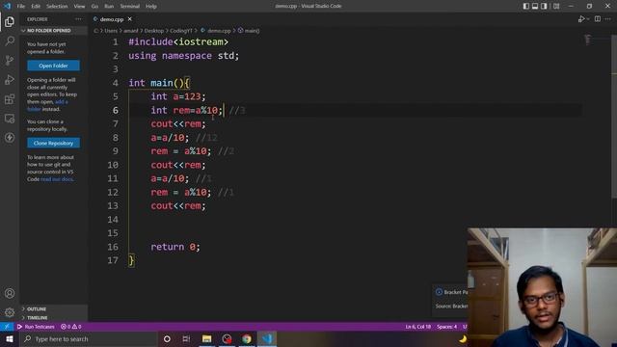The height and width of the screenshot is (347, 617).
Task: Open File Explorer from taskbar
Action: (x=206, y=338)
